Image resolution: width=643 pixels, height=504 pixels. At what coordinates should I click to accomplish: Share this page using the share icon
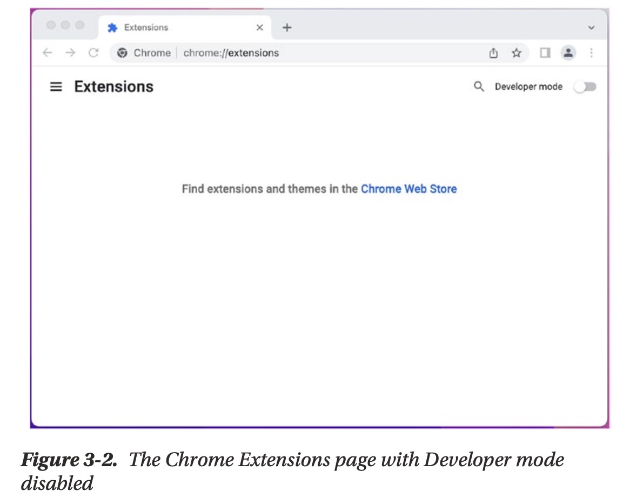[493, 53]
